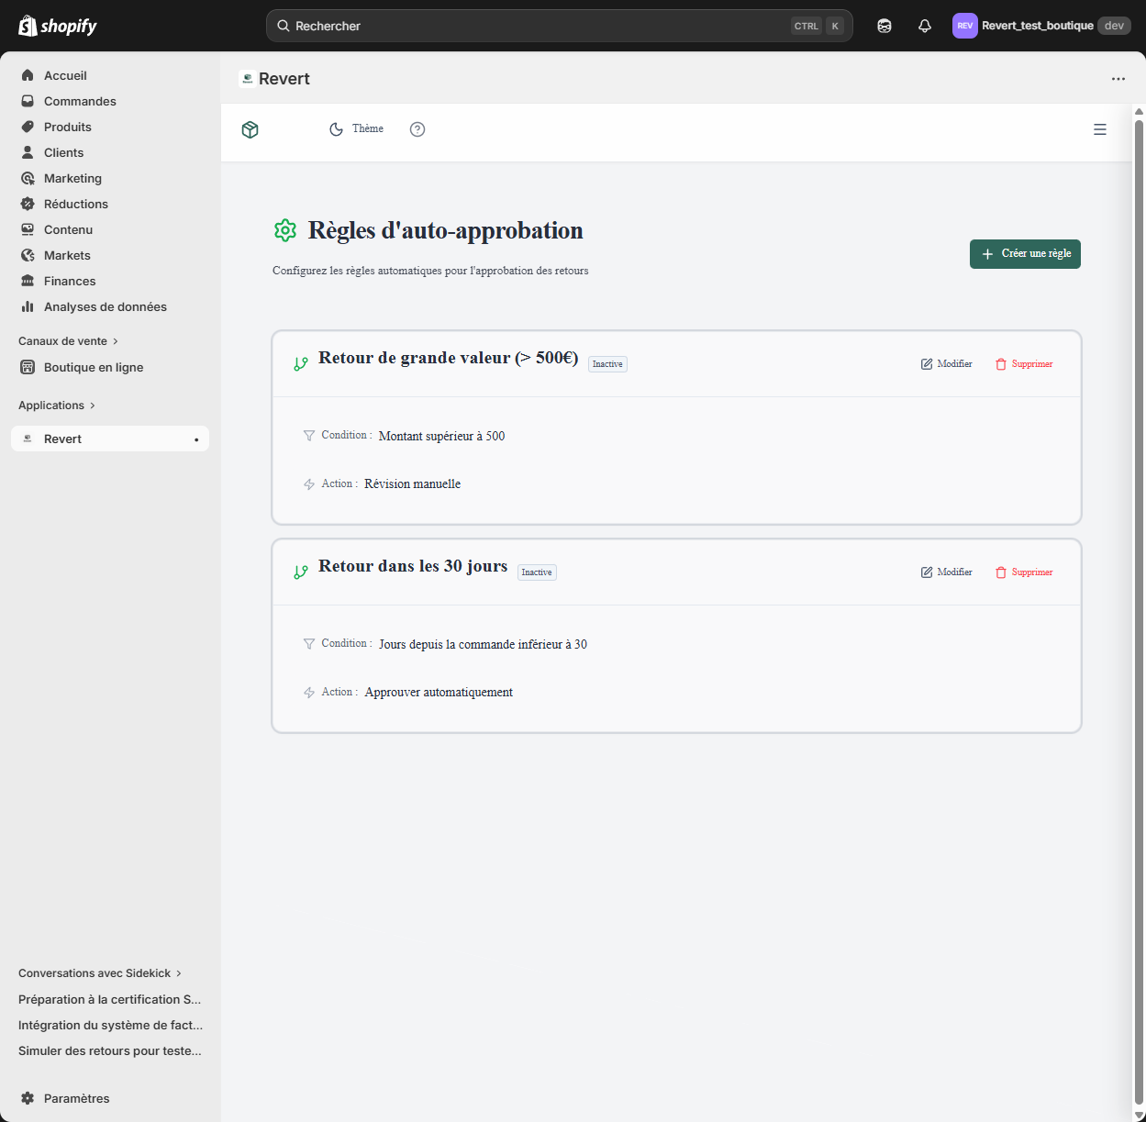
Task: Open the three-dots menu beside Revert title
Action: pyautogui.click(x=1118, y=79)
